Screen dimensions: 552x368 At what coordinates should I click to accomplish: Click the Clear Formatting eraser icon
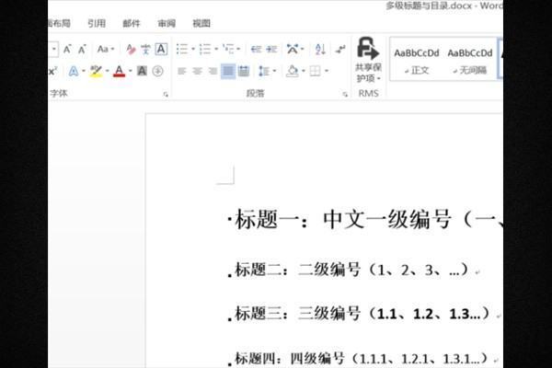[131, 50]
